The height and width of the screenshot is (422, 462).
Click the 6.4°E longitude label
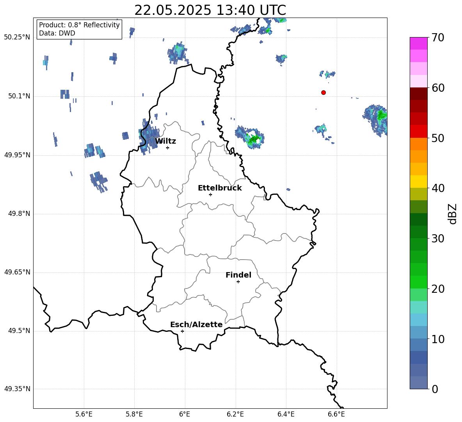pos(286,414)
